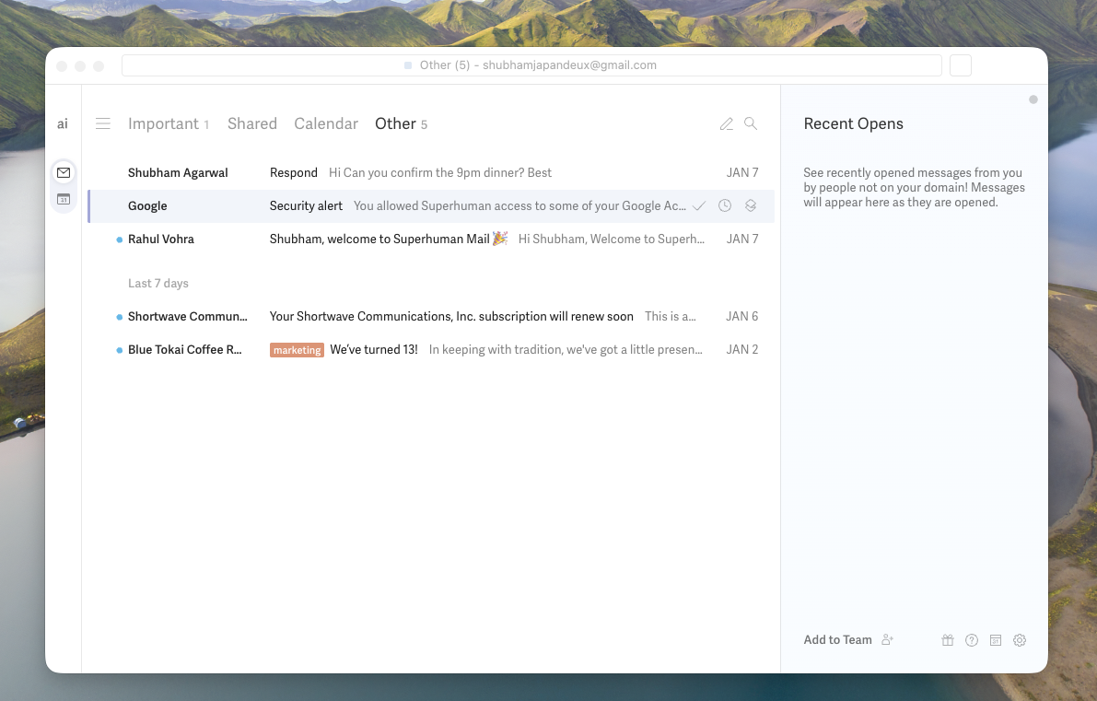Open the compose new message icon

coord(727,123)
